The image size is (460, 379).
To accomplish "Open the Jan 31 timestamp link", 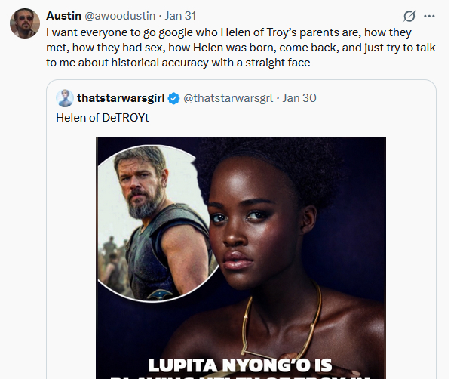I will pos(178,16).
